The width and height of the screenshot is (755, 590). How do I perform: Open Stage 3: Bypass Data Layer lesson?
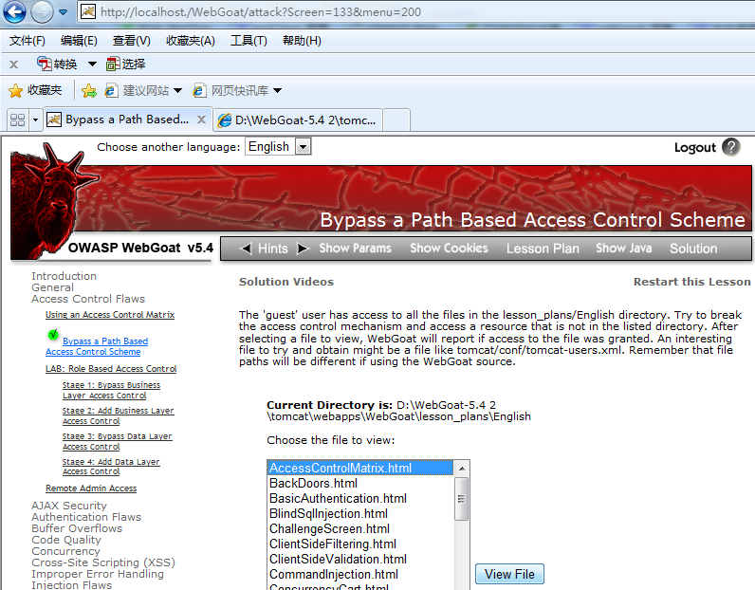[x=117, y=441]
